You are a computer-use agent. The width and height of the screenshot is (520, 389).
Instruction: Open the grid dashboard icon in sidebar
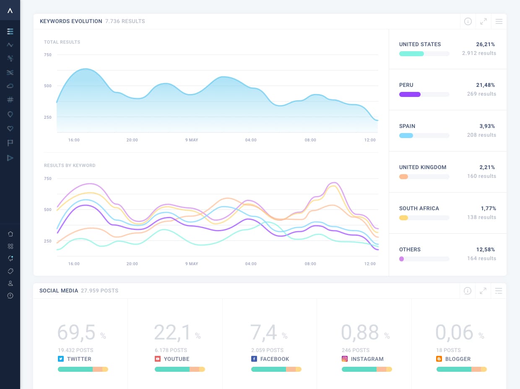tap(10, 246)
